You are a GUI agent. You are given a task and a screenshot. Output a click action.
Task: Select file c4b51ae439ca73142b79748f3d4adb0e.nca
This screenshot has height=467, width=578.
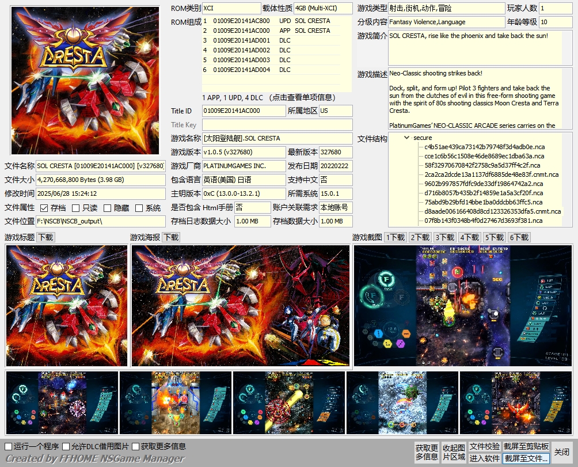(x=484, y=147)
